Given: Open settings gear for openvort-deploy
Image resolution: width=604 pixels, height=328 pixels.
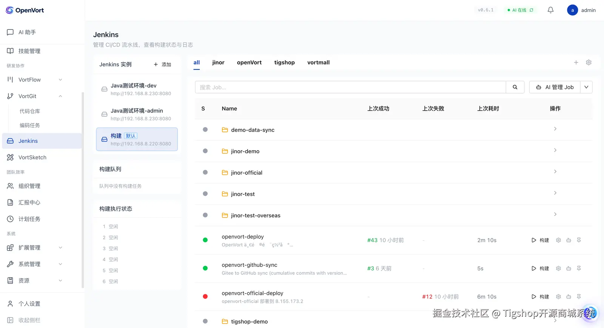Looking at the screenshot, I should coord(558,240).
